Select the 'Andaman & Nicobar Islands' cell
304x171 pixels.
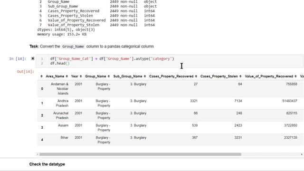pos(59,89)
